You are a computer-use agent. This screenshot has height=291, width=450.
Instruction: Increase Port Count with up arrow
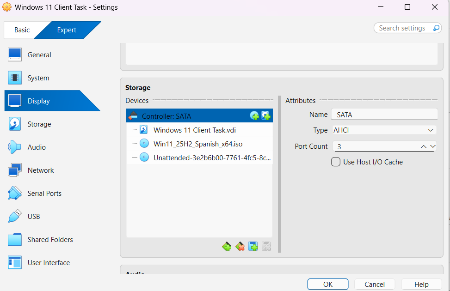coord(424,146)
